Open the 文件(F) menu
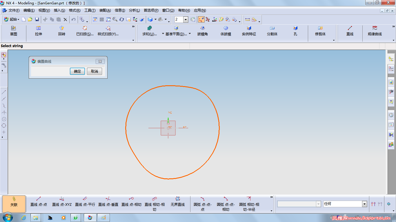Screen dimensions: 396x222 point(14,10)
